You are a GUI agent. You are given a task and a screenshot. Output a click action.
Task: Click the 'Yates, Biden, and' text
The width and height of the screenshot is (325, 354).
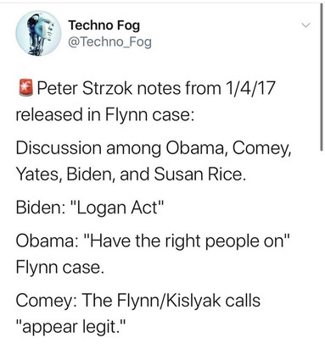tap(82, 174)
